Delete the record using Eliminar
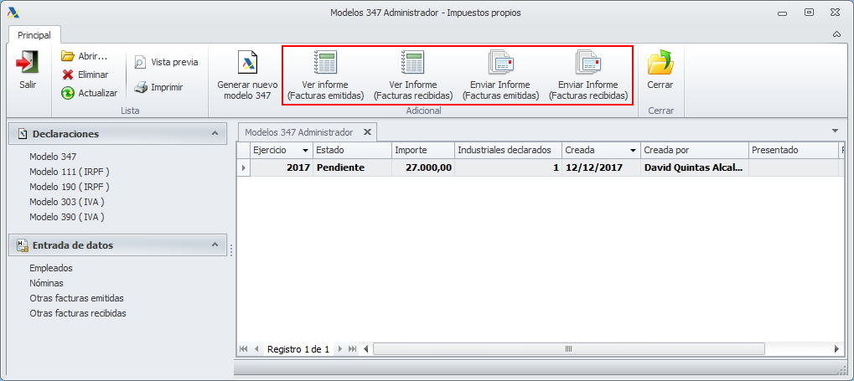854x381 pixels. (x=85, y=75)
